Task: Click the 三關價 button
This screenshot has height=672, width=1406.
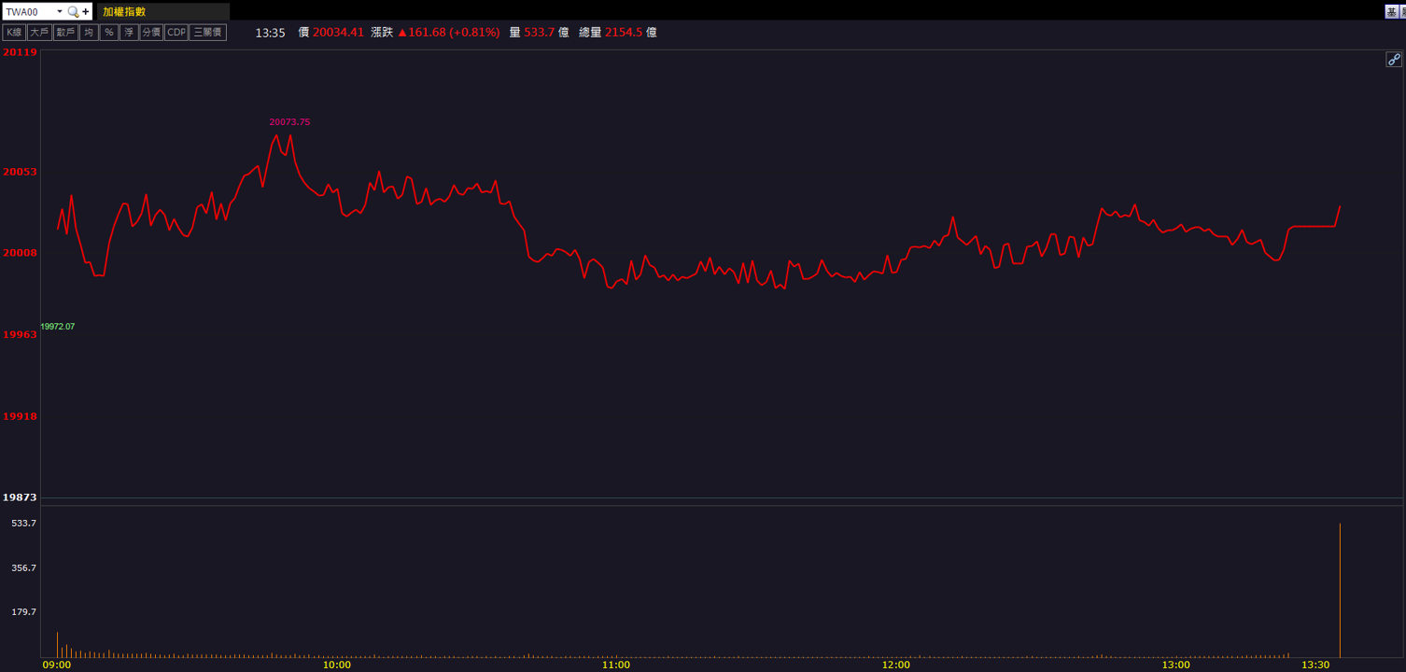Action: click(x=208, y=33)
